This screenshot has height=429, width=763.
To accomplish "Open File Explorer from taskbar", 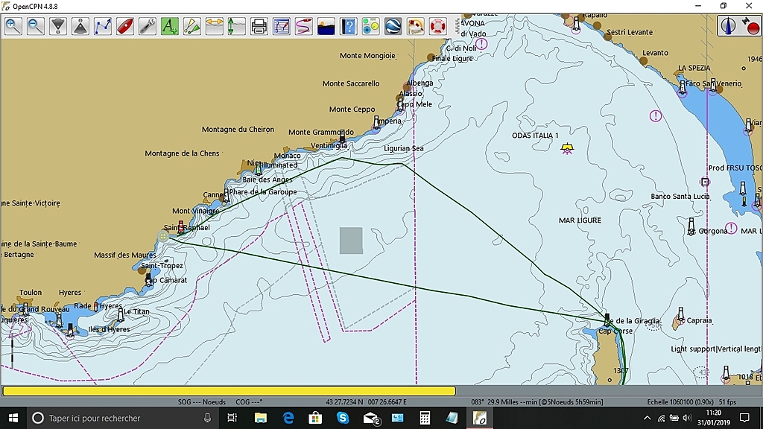I will 260,418.
